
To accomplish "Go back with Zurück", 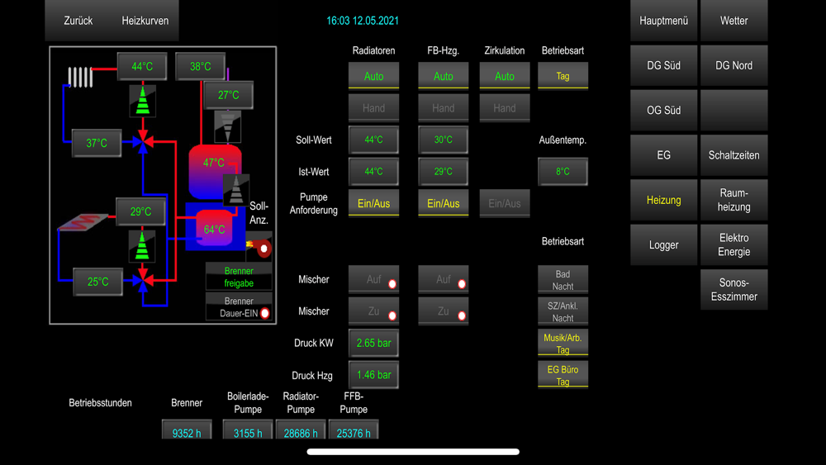I will point(78,21).
